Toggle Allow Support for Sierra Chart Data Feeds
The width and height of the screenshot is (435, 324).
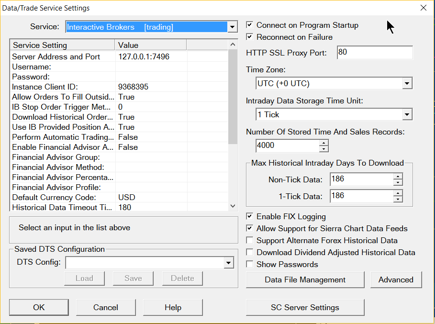(250, 228)
